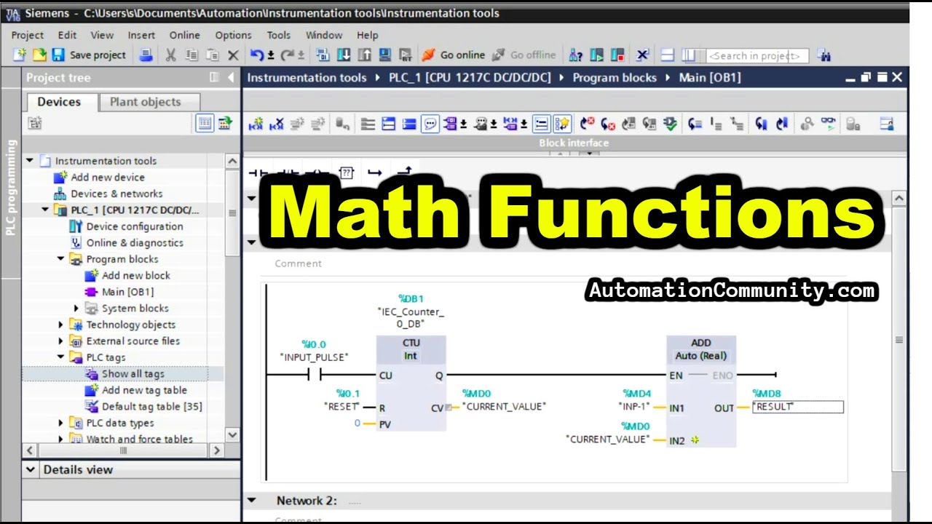Toggle details view icon in project tree toolbar

pyautogui.click(x=205, y=123)
